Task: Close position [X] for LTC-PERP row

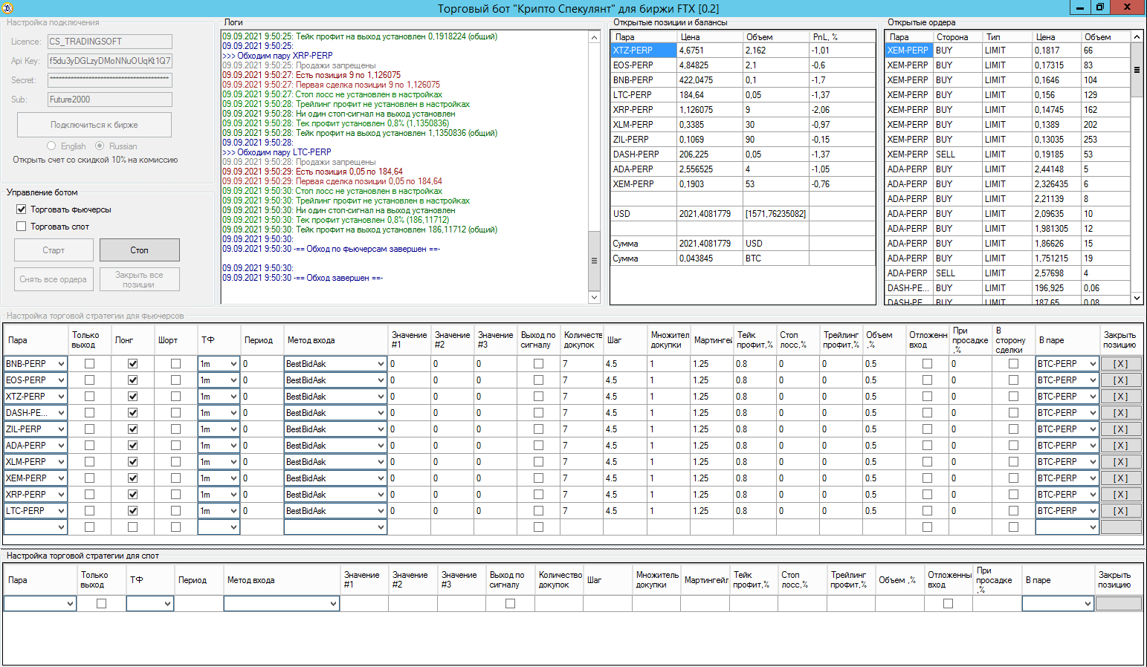Action: 1120,511
